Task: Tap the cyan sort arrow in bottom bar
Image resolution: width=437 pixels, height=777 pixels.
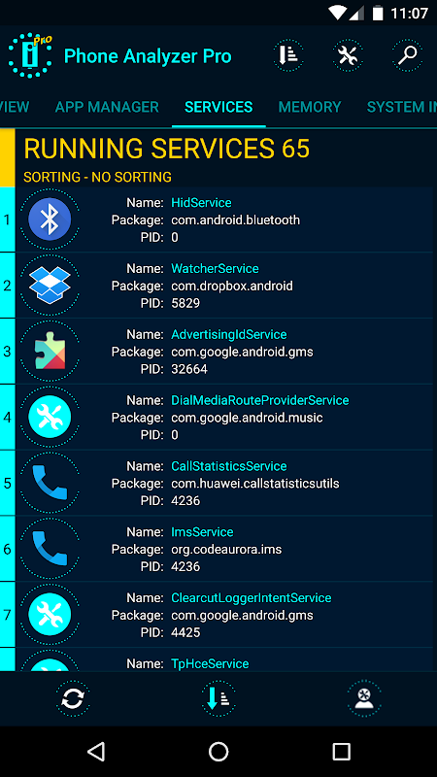Action: (x=218, y=698)
